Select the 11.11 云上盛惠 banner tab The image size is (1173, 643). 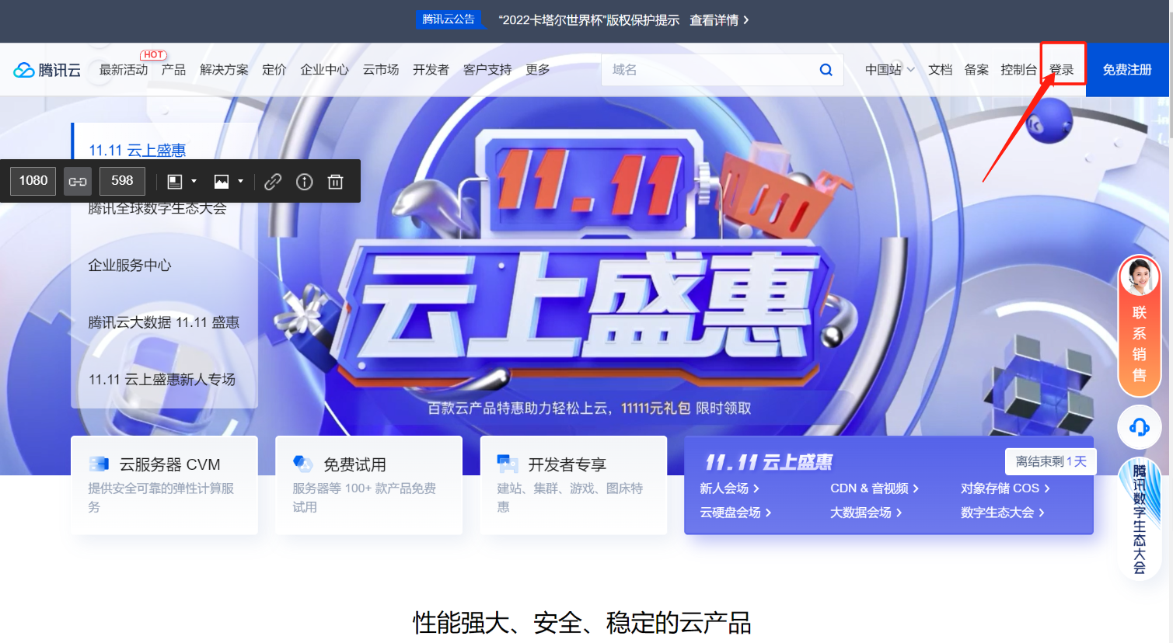coord(138,150)
